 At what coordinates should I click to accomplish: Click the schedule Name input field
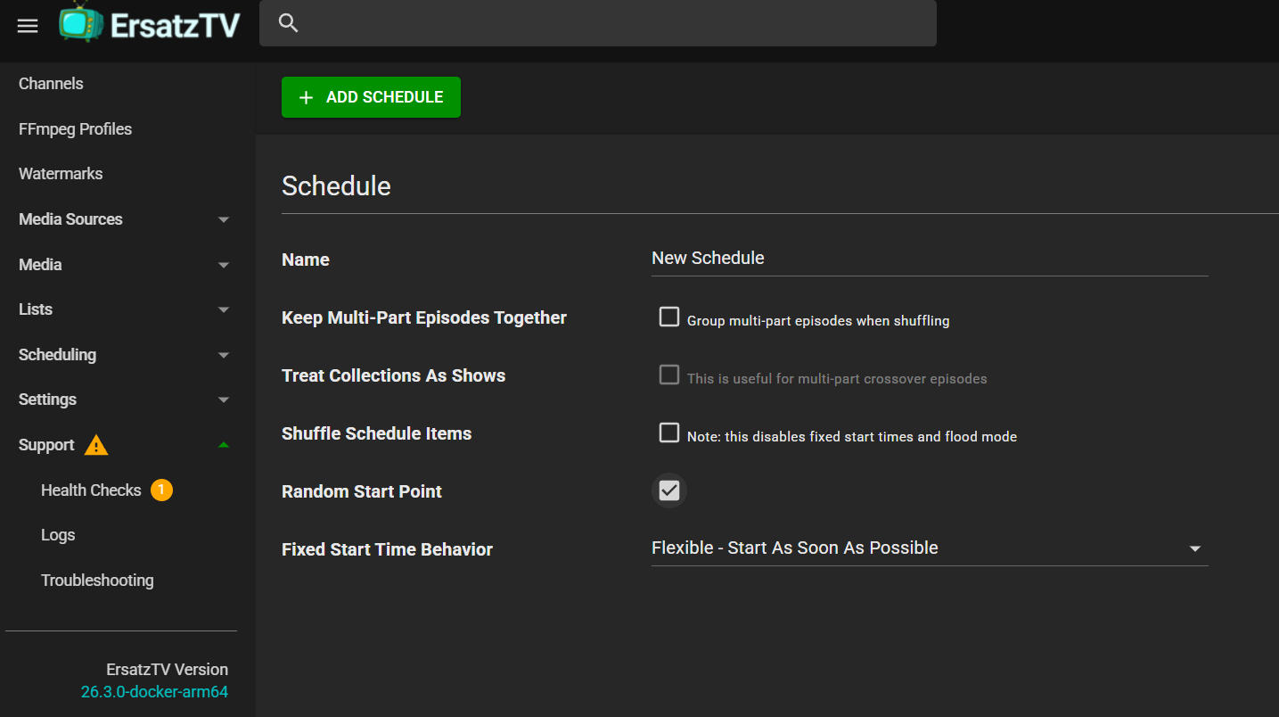click(930, 259)
